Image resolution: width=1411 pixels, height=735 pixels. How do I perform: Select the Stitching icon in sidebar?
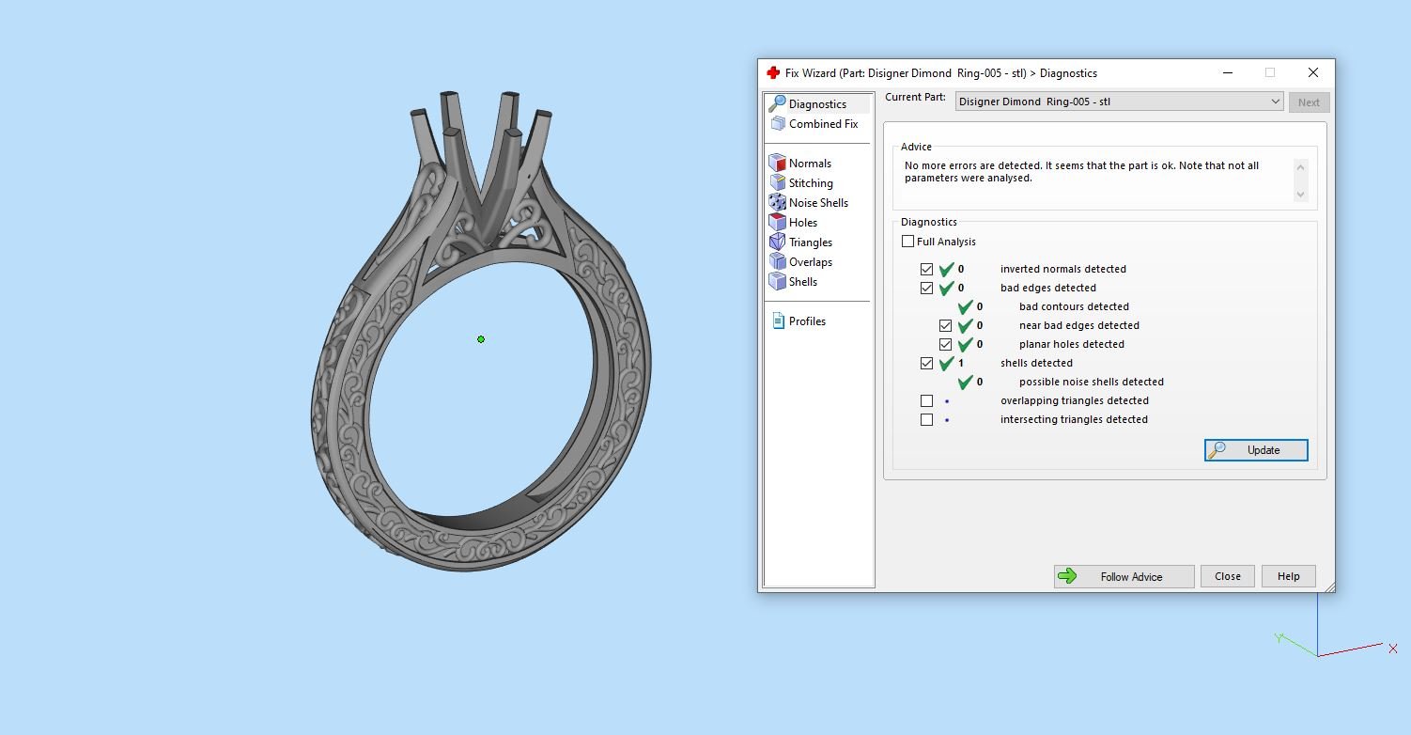coord(777,183)
